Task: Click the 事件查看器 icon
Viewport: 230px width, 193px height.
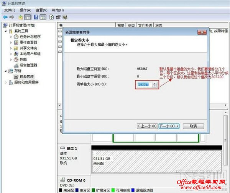Action: coord(16,42)
